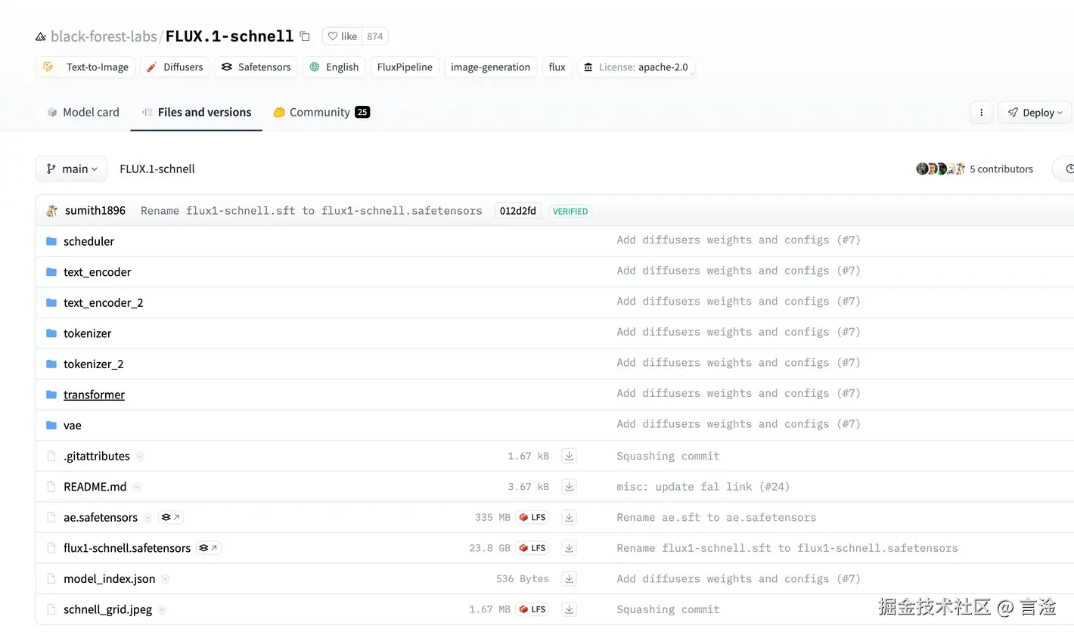Image resolution: width=1074 pixels, height=635 pixels.
Task: Open the README.md file
Action: coord(95,487)
